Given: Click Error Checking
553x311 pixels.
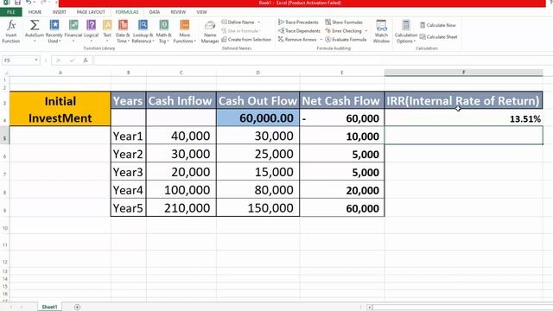Looking at the screenshot, I should (x=343, y=31).
